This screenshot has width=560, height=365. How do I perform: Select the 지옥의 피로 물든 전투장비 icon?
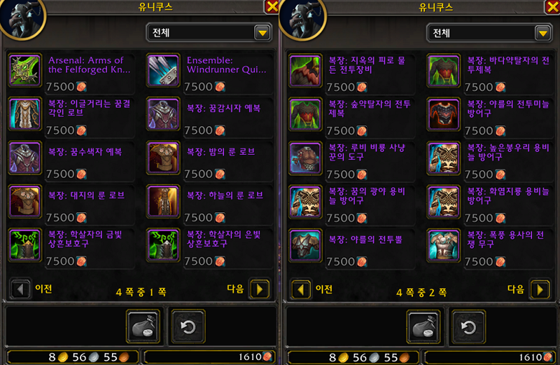(x=305, y=71)
